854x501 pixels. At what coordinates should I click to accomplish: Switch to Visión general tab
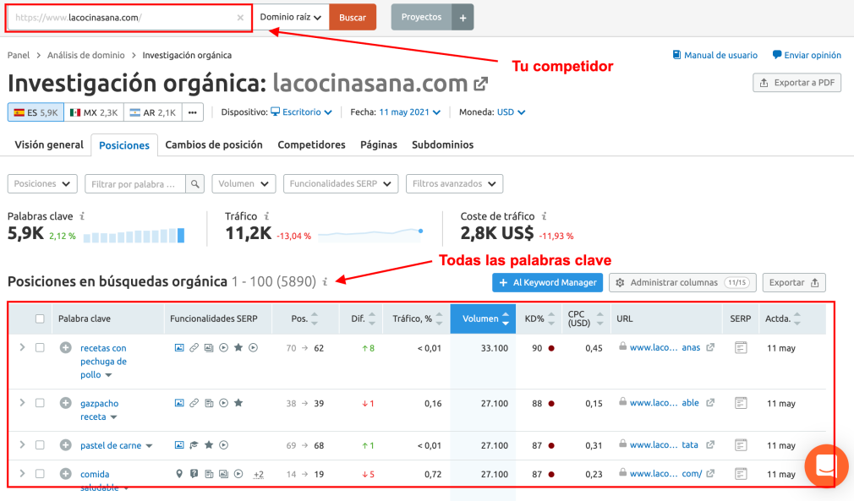tap(49, 144)
